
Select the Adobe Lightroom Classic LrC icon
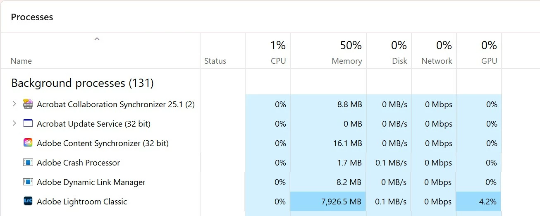click(x=28, y=201)
